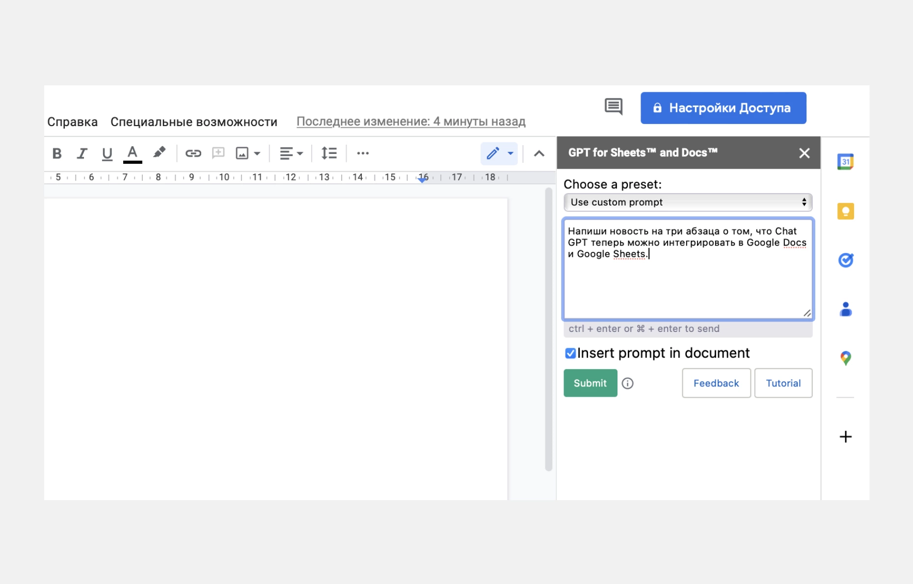Uncheck Insert prompt in document
Screen dimensions: 913x584
570,353
